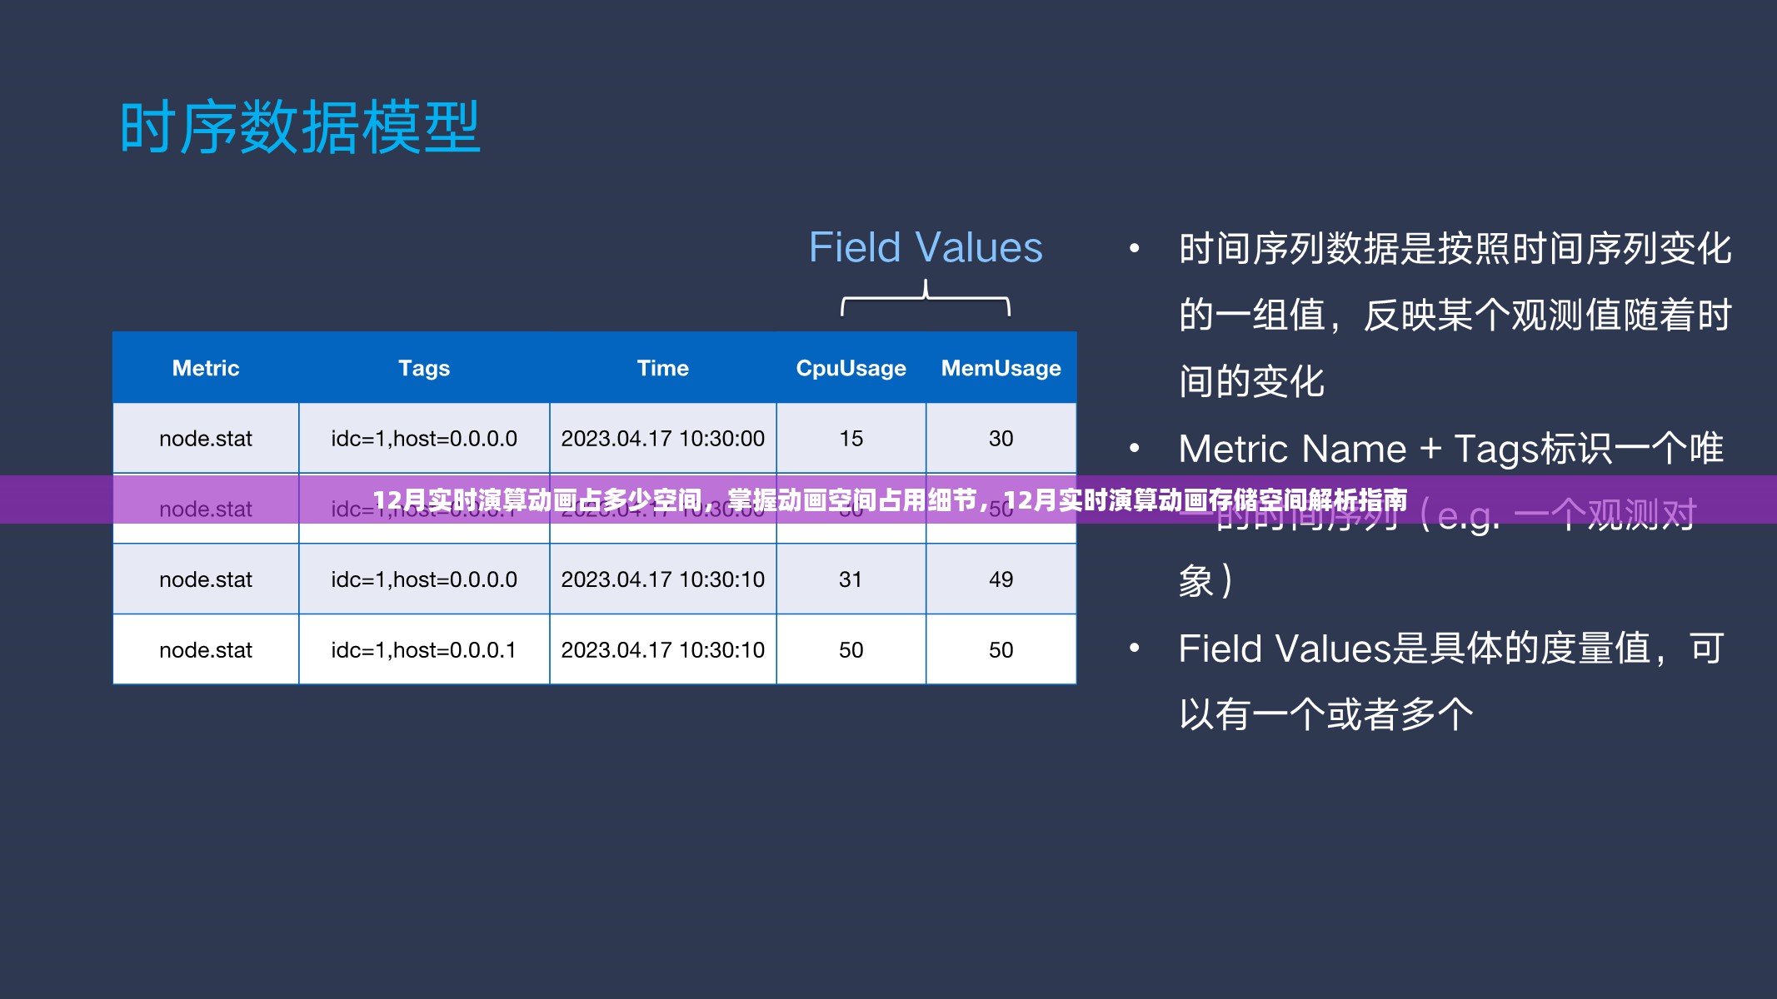Image resolution: width=1777 pixels, height=999 pixels.
Task: Click the MemUsage value 30
Action: 1001,439
